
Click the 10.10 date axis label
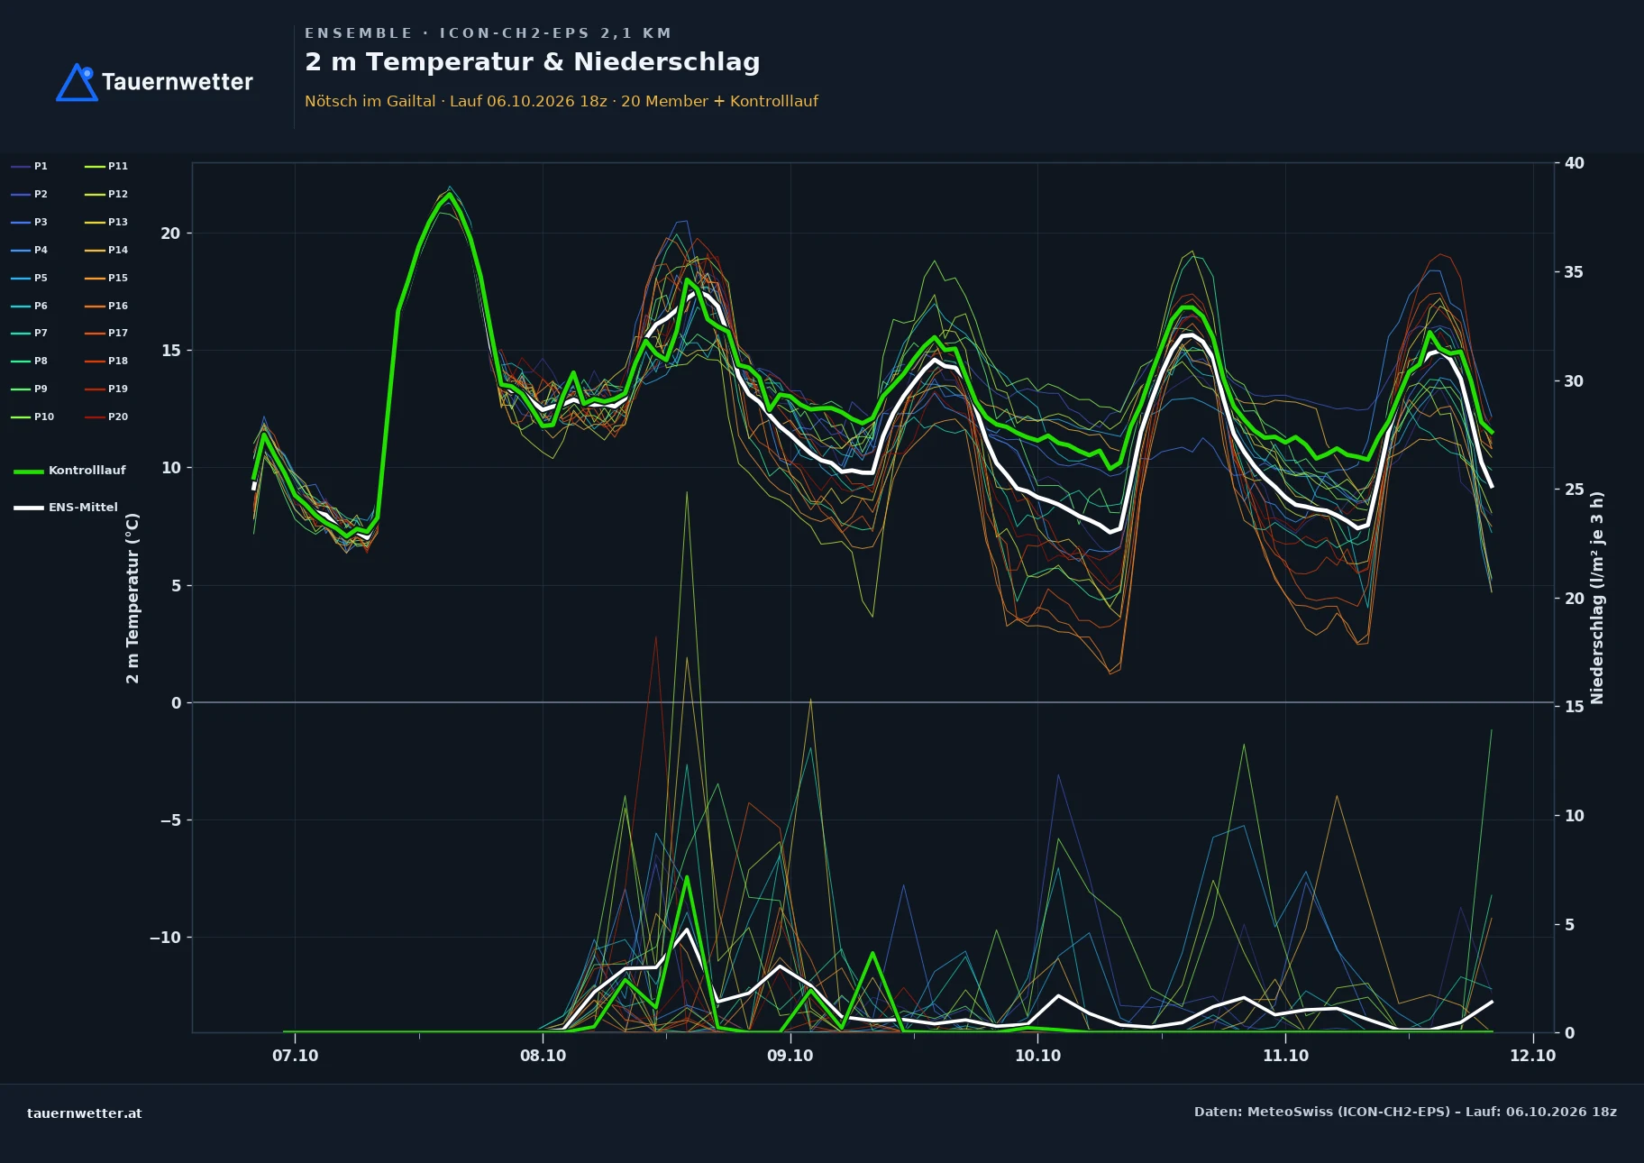pyautogui.click(x=1037, y=1056)
